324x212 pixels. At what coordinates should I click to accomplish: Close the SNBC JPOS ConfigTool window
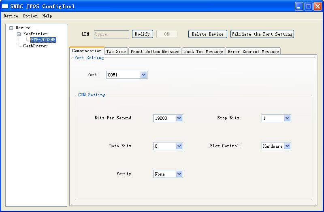tap(318, 6)
